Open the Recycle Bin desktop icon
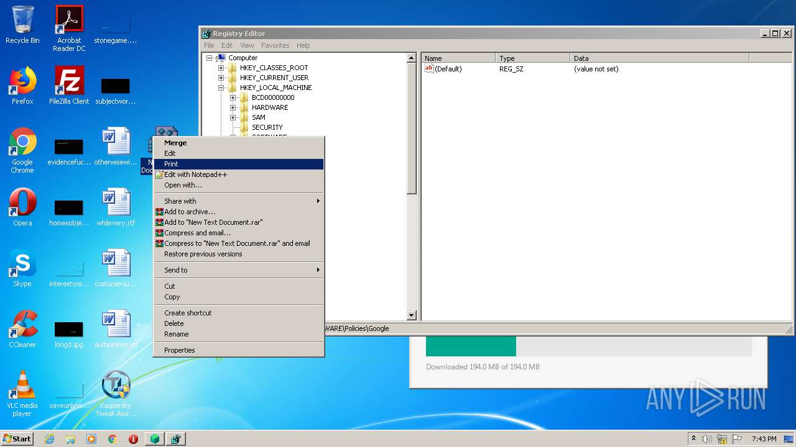Screen dimensions: 796x447 (x=22, y=25)
